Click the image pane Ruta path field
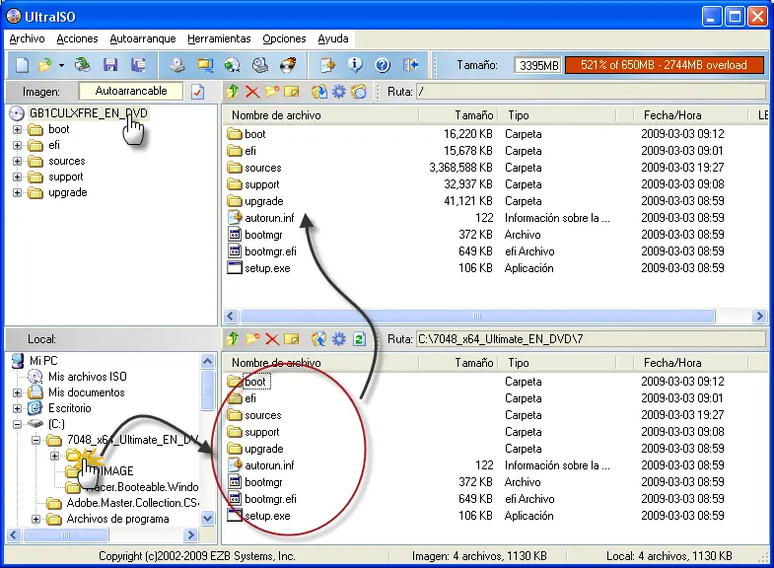Screen dimensions: 774x568 (x=591, y=92)
